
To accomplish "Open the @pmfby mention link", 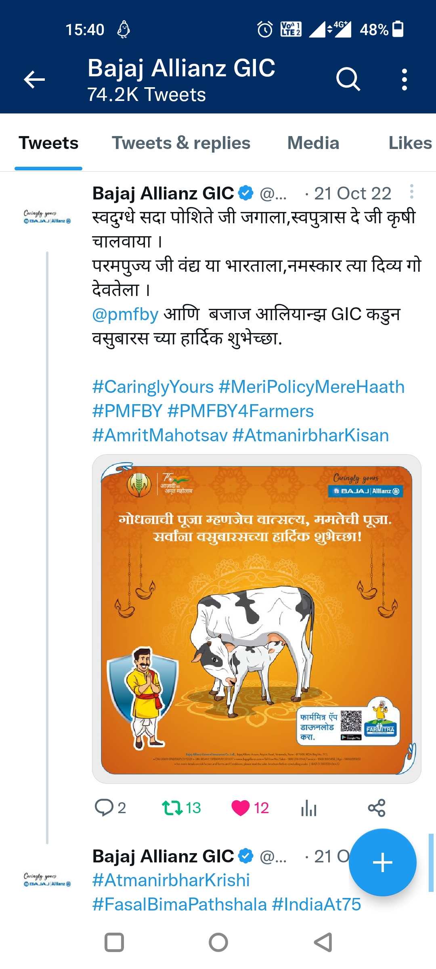I will point(125,314).
